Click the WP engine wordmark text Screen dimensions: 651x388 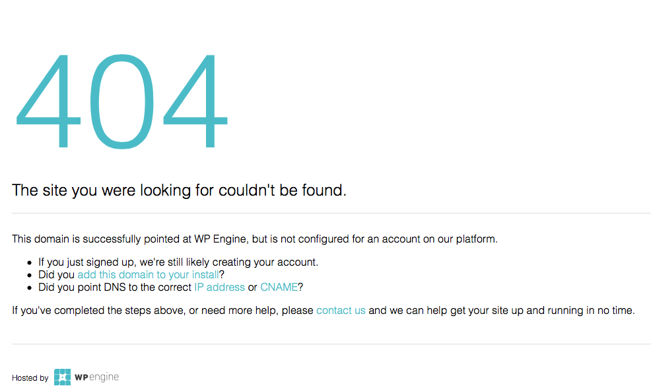point(97,377)
